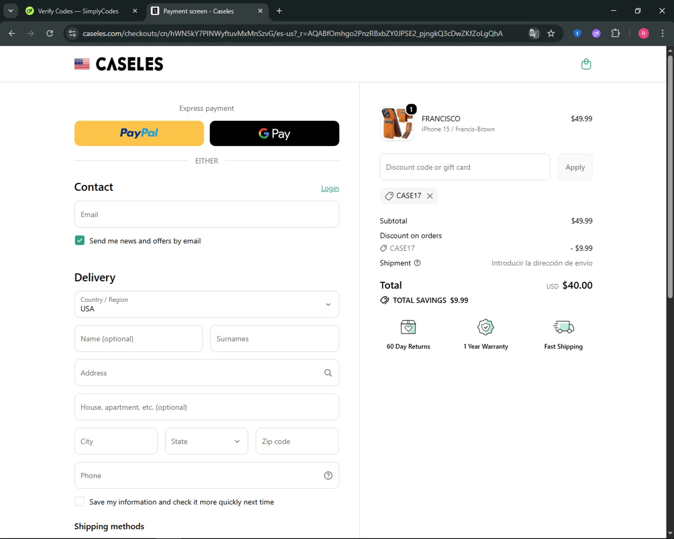Click the CASE17 tag icon in discount row
Viewport: 674px width, 539px height.
click(383, 248)
